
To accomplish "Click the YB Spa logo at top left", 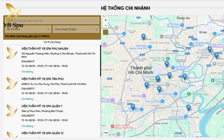I will pyautogui.click(x=13, y=15).
